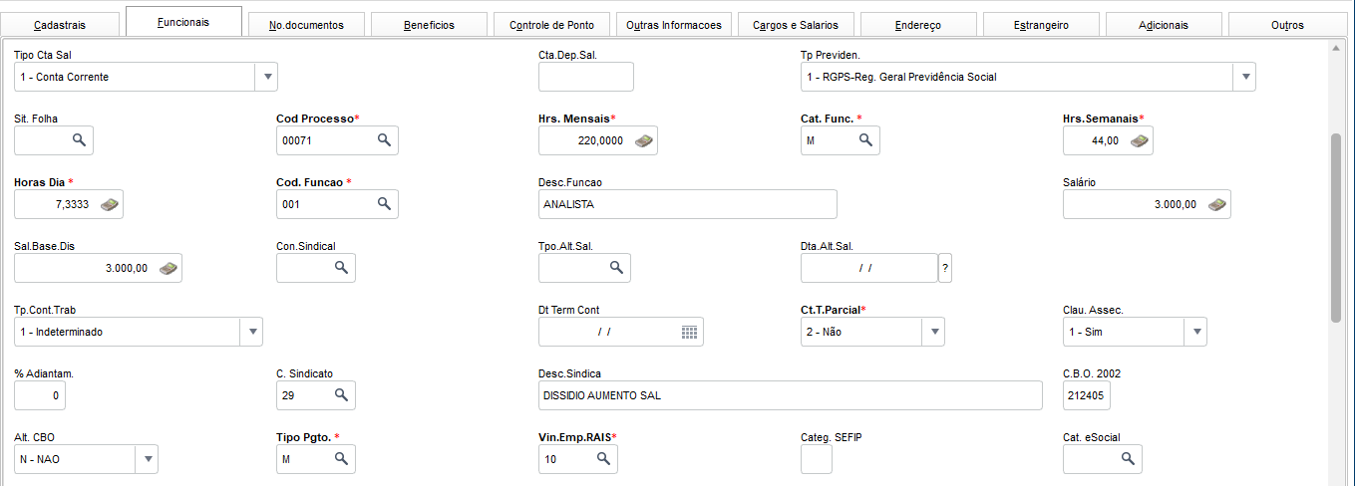Image resolution: width=1355 pixels, height=486 pixels.
Task: Click the Cta.Dep.Sal. input field
Action: click(x=586, y=77)
